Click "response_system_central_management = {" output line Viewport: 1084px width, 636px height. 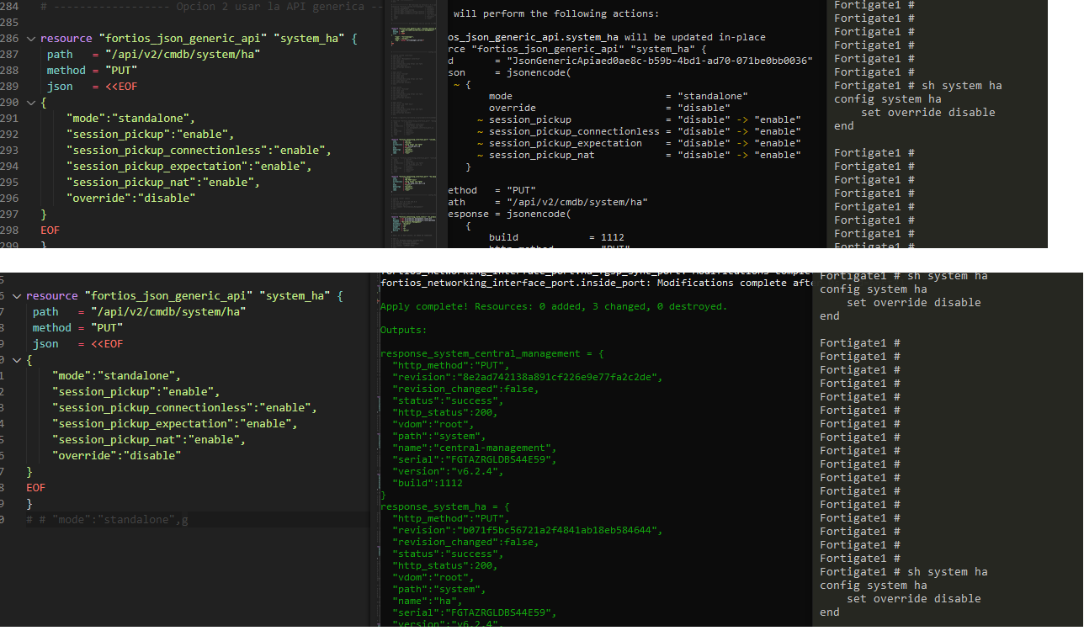click(492, 354)
